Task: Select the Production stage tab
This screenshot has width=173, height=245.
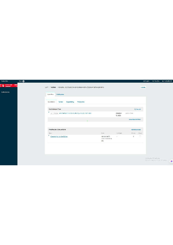Action: [x=81, y=102]
